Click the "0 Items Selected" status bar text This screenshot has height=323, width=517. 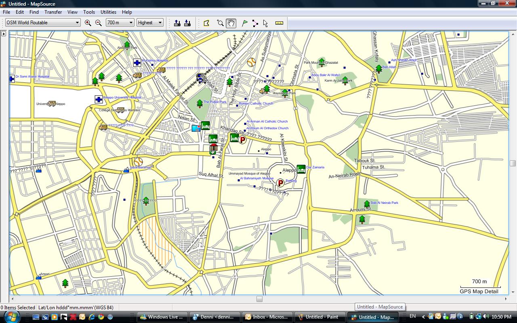click(x=18, y=308)
